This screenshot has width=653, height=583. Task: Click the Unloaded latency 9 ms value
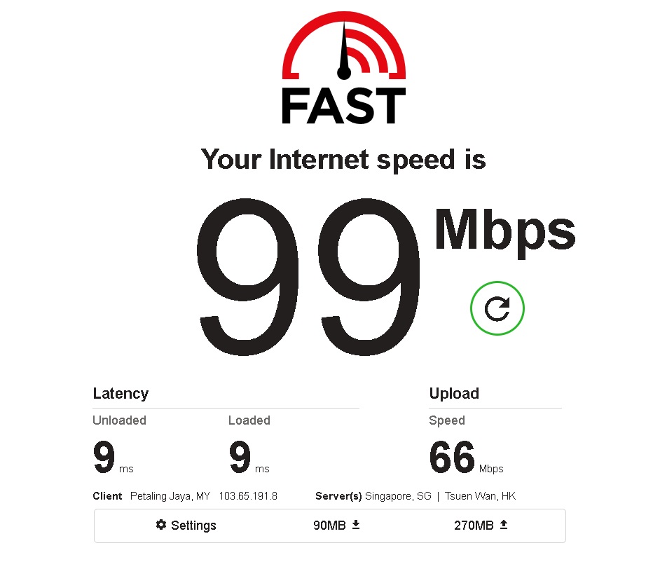click(x=113, y=458)
